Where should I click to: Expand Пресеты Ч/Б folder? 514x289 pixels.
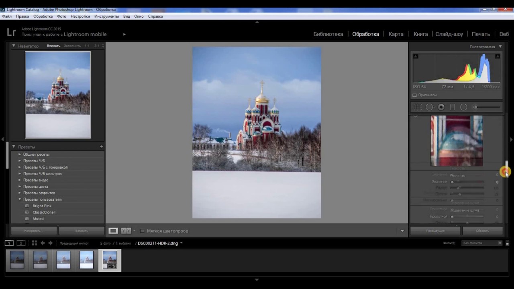(x=20, y=161)
